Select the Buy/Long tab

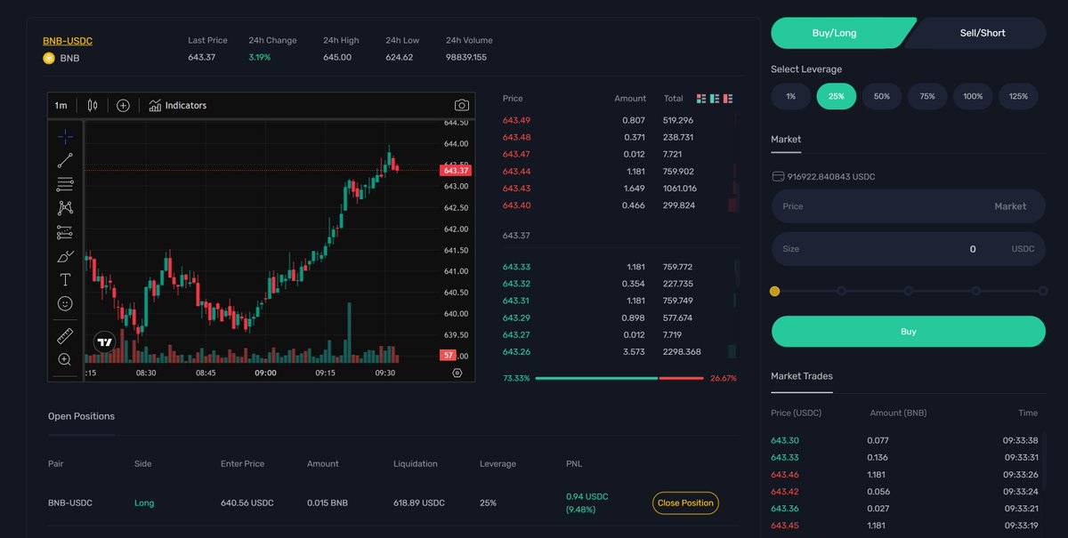click(x=833, y=32)
